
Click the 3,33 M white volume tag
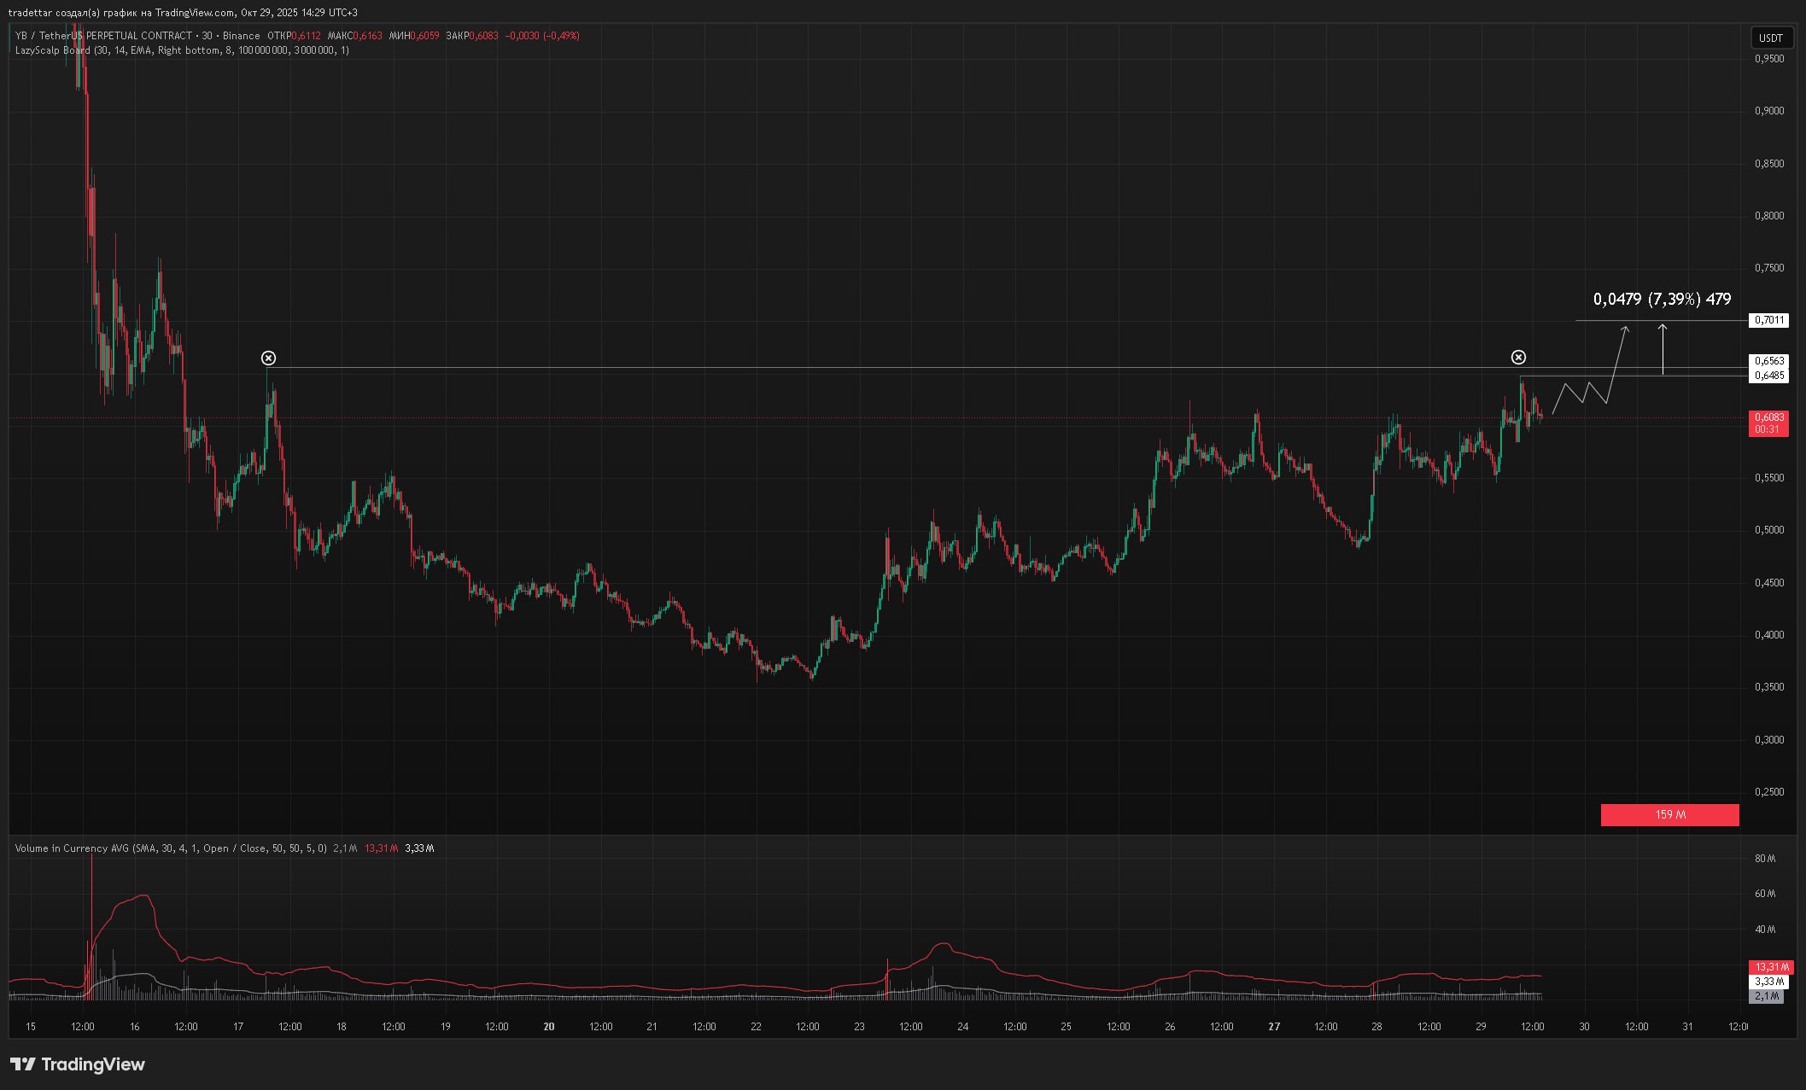coord(1769,982)
